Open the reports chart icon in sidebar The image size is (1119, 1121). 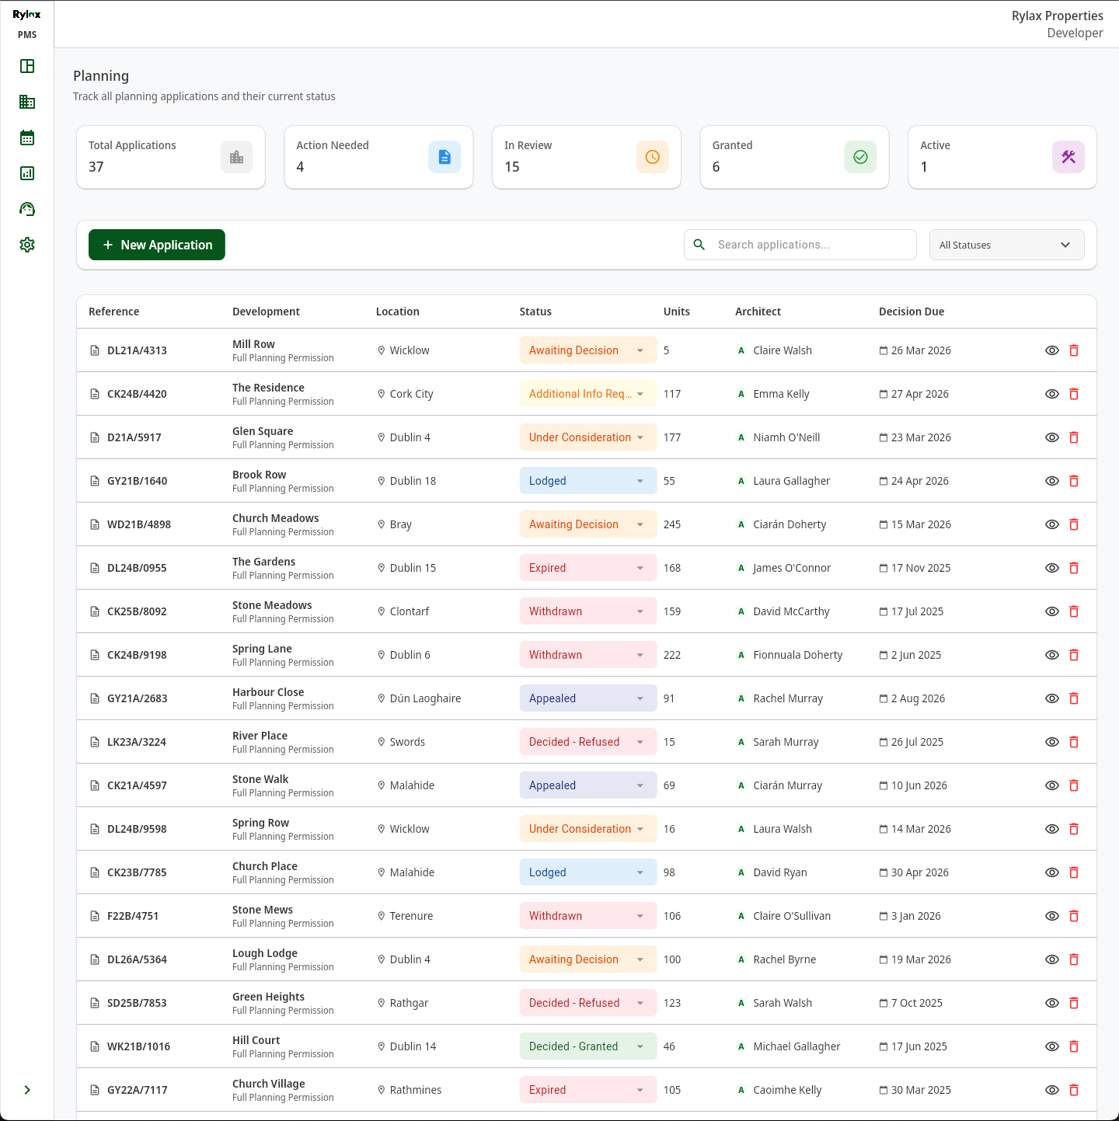click(x=27, y=173)
